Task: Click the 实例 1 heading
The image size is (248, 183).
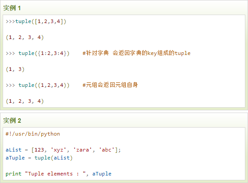Action: pos(12,8)
